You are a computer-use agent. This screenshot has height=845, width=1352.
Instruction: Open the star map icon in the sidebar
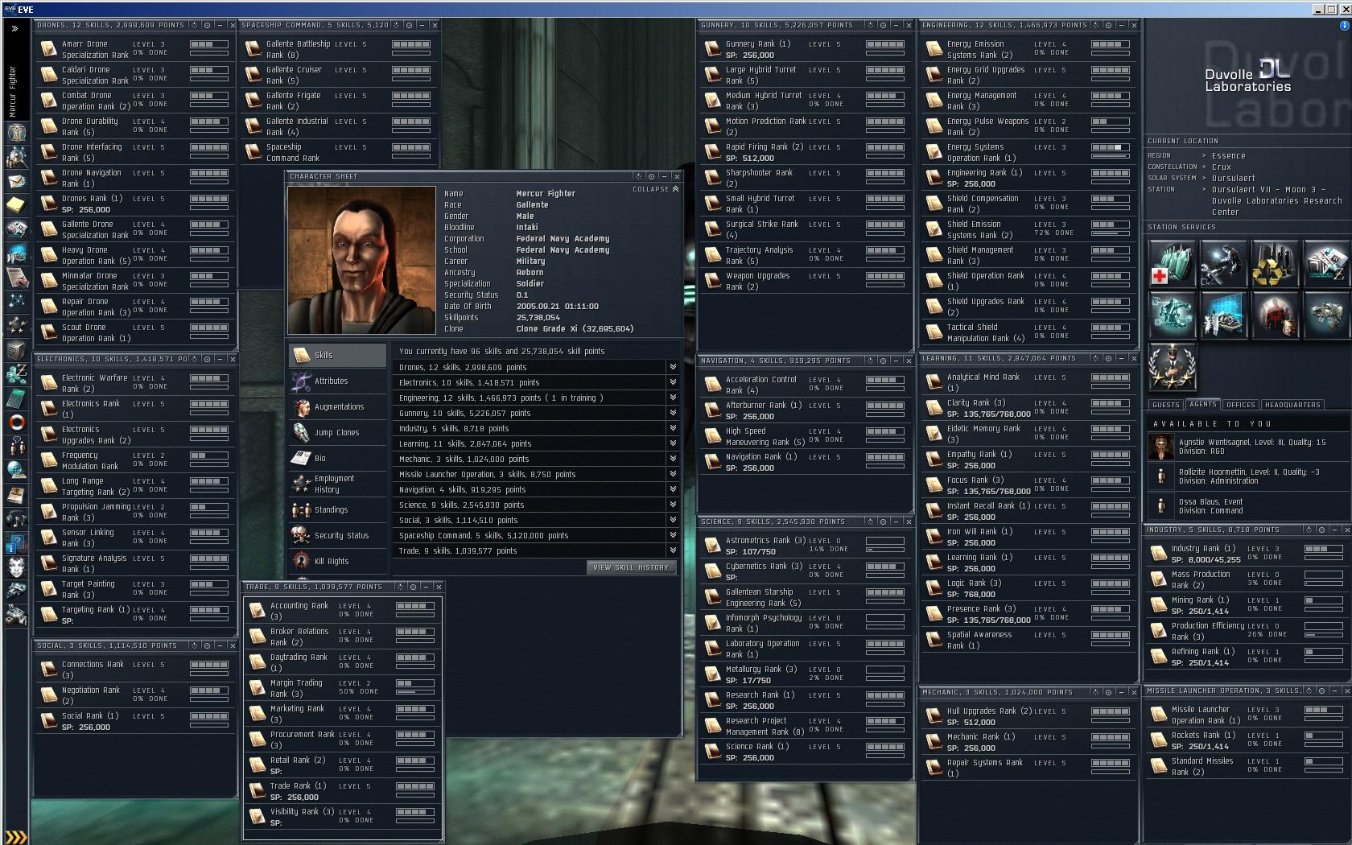point(16,301)
